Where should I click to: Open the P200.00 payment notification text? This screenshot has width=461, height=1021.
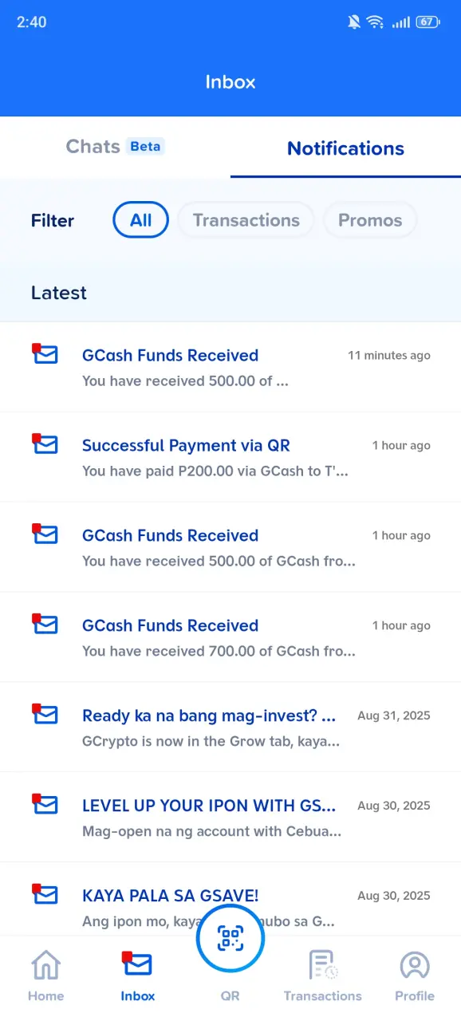tap(215, 471)
